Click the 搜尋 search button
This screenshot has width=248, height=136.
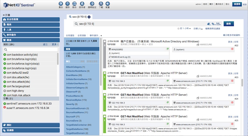228,24
